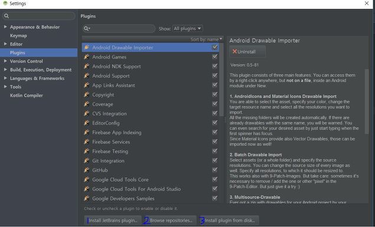
Task: Expand the Tools settings node
Action: (x=5, y=87)
